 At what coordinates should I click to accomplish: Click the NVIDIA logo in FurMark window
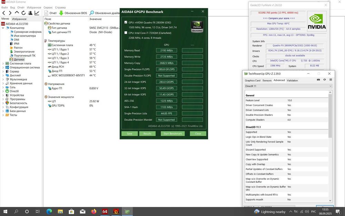[x=317, y=21]
